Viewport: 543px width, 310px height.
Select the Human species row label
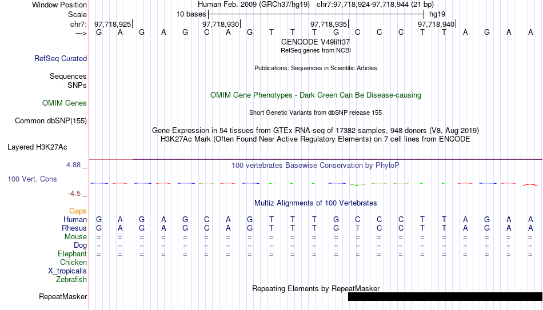(75, 220)
